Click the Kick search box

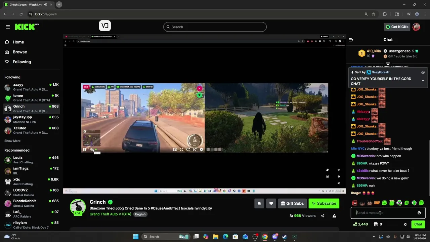tap(215, 27)
